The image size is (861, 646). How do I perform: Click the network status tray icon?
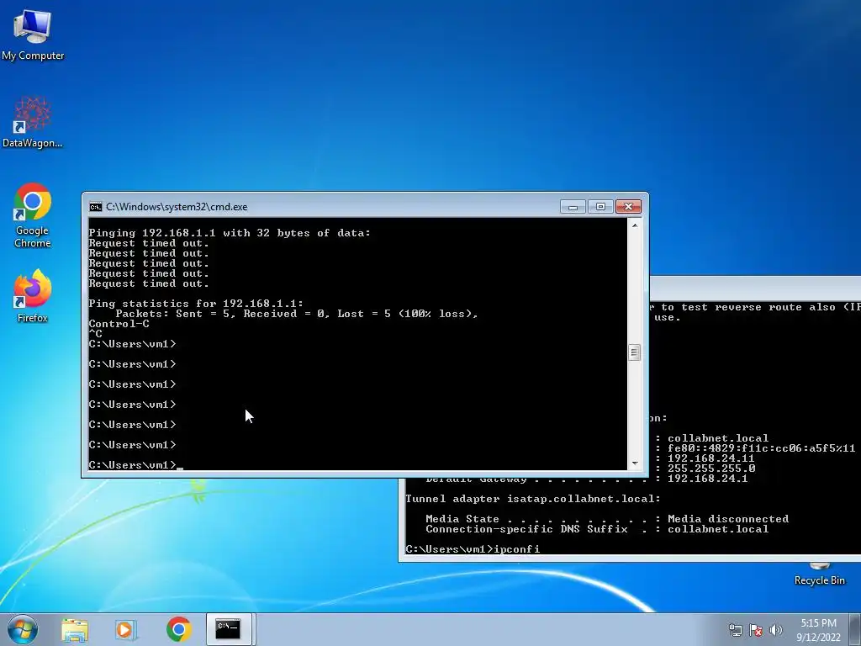[735, 630]
